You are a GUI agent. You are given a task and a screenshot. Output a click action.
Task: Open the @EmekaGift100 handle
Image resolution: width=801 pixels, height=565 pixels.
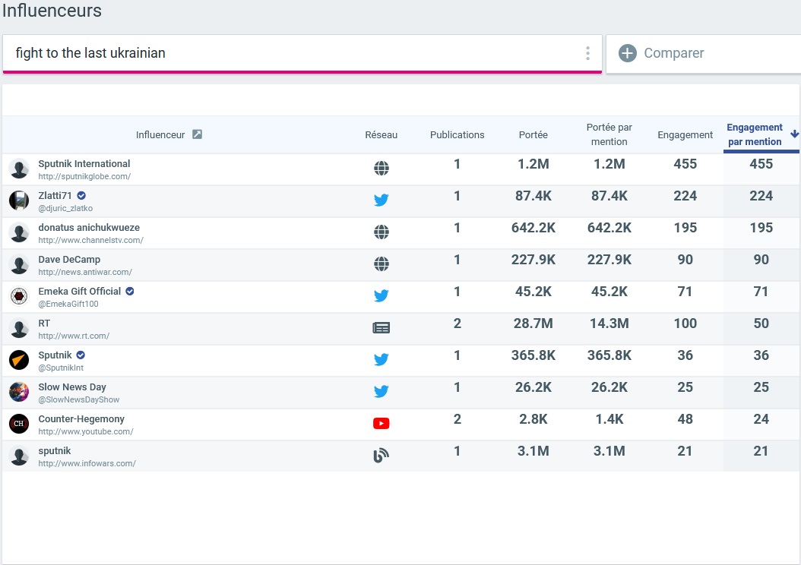(x=68, y=305)
